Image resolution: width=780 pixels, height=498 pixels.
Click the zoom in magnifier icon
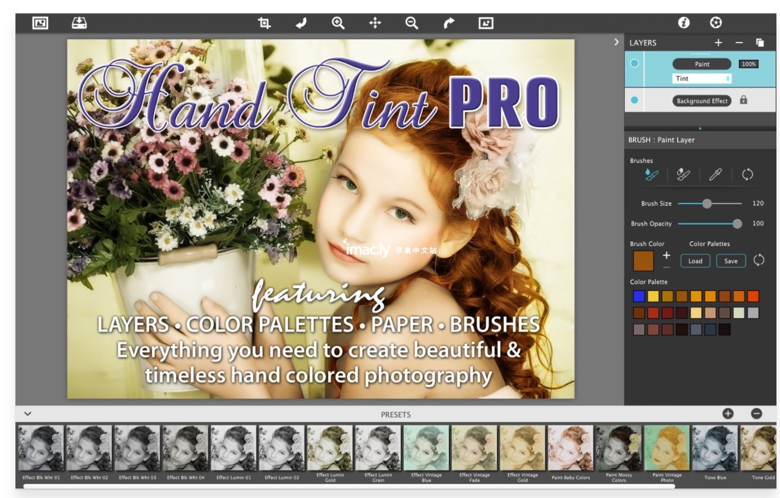(x=338, y=23)
